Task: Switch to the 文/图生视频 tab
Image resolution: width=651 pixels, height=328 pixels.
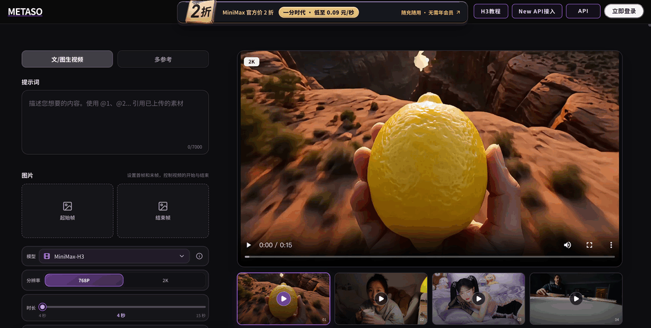Action: 67,59
